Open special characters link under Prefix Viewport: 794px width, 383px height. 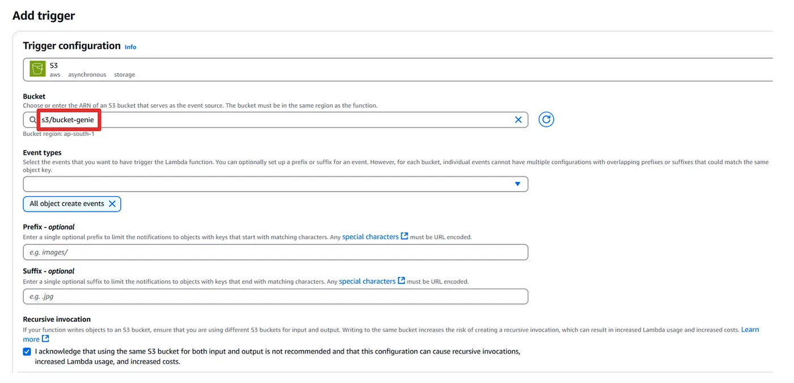(370, 237)
